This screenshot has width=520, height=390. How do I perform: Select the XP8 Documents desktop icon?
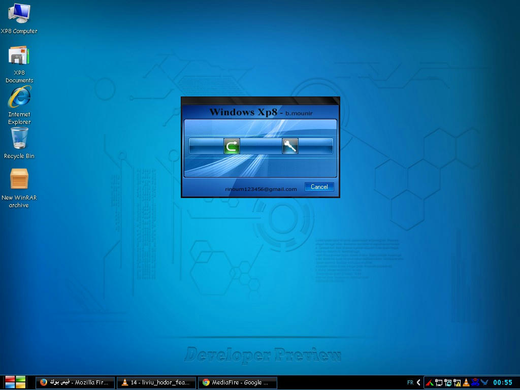pyautogui.click(x=19, y=64)
